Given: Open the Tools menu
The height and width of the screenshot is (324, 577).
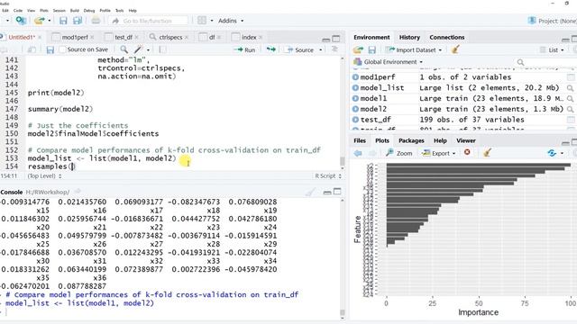Looking at the screenshot, I should (x=119, y=10).
